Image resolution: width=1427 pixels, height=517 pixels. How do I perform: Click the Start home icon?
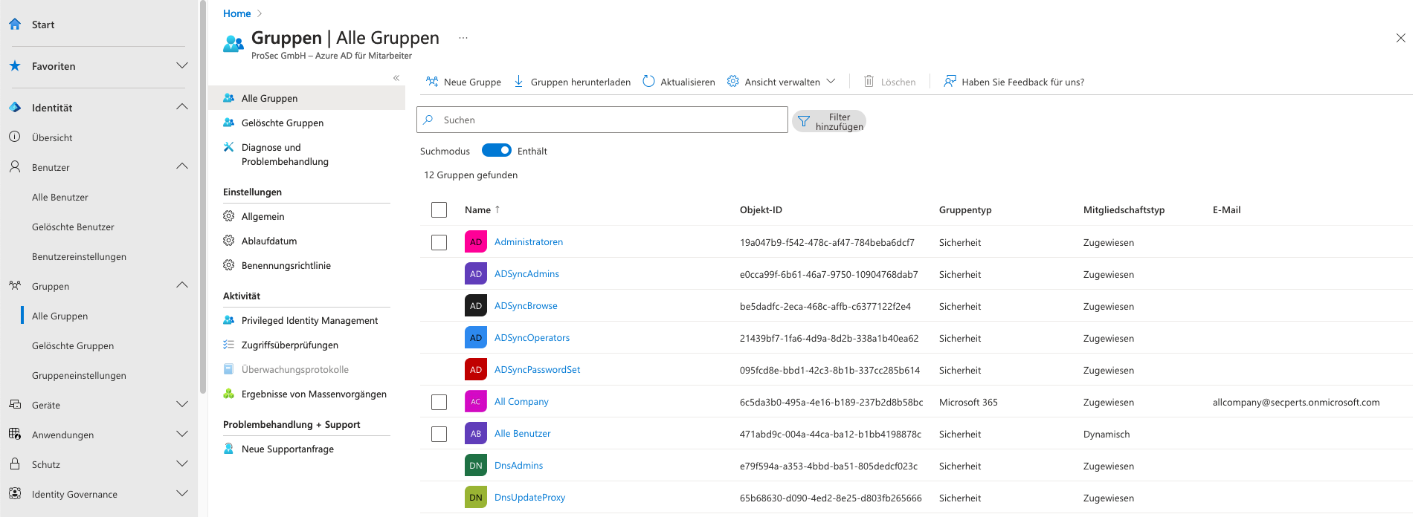tap(15, 24)
